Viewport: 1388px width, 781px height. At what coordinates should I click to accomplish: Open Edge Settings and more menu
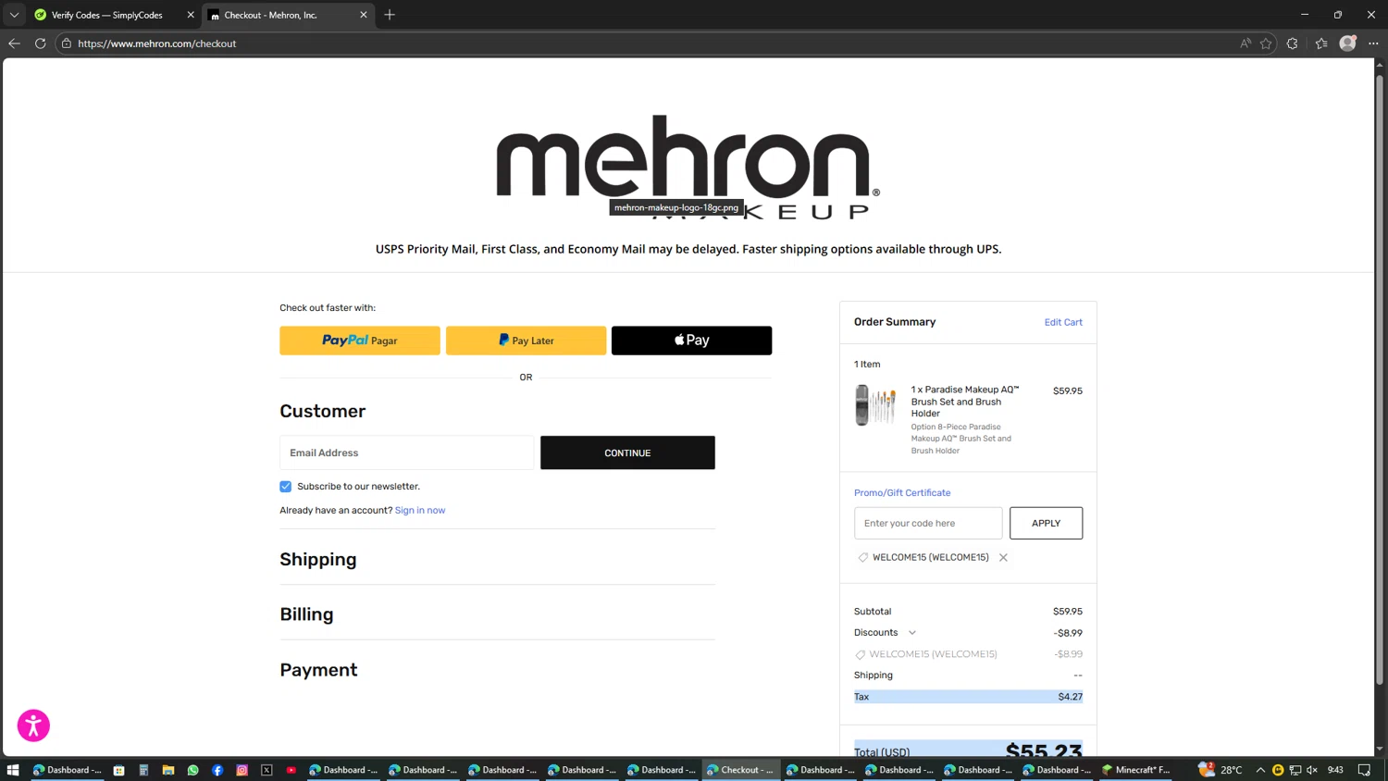[x=1373, y=43]
